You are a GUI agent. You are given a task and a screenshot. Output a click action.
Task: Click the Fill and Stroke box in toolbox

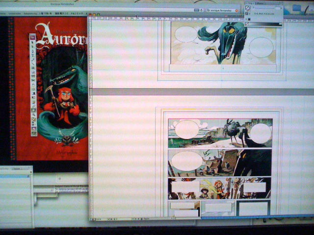coord(34,119)
